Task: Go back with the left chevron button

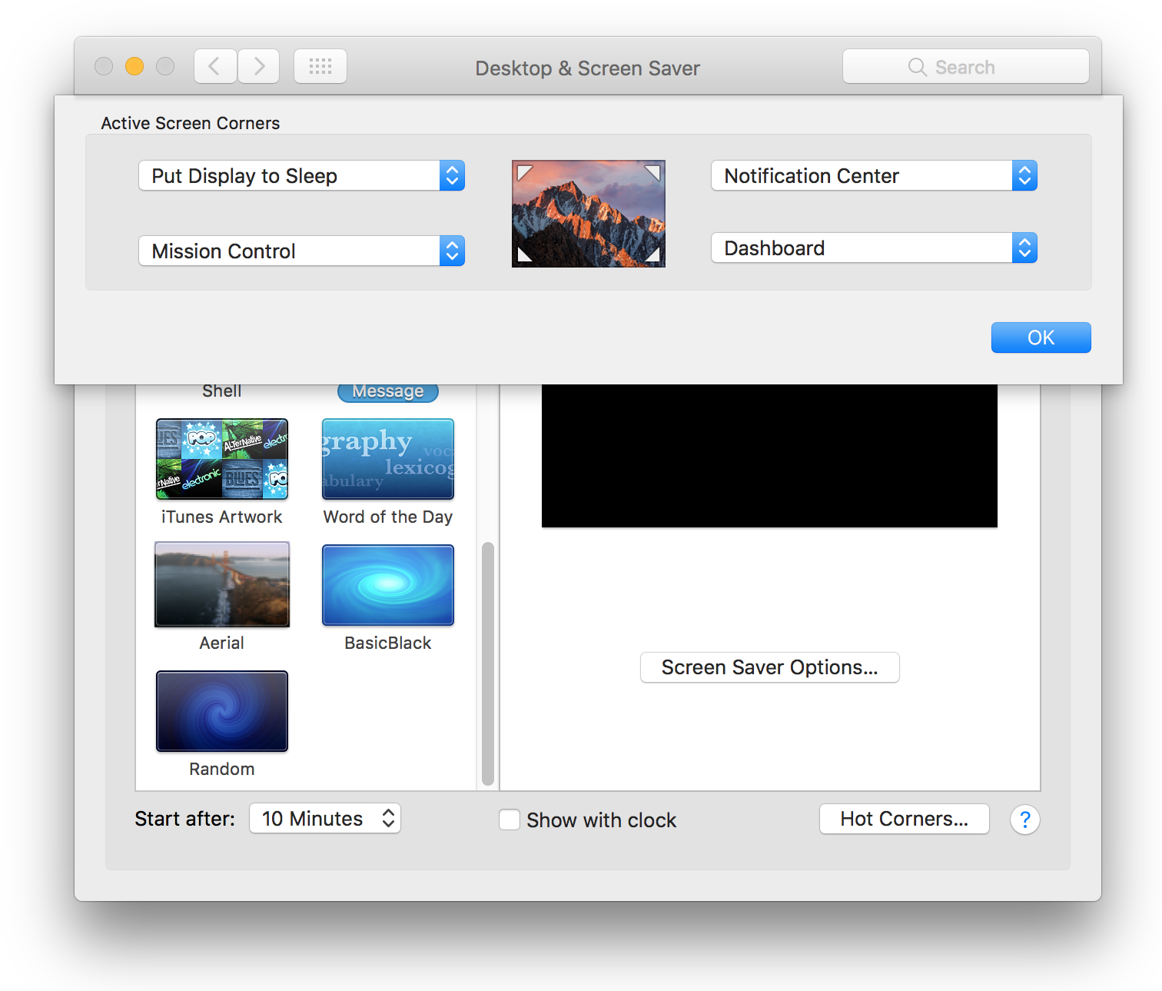Action: point(215,66)
